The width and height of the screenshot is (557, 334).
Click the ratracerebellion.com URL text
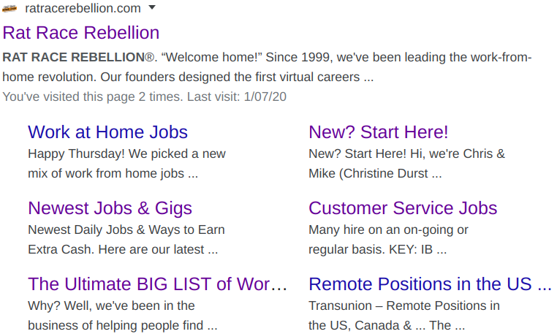point(83,8)
